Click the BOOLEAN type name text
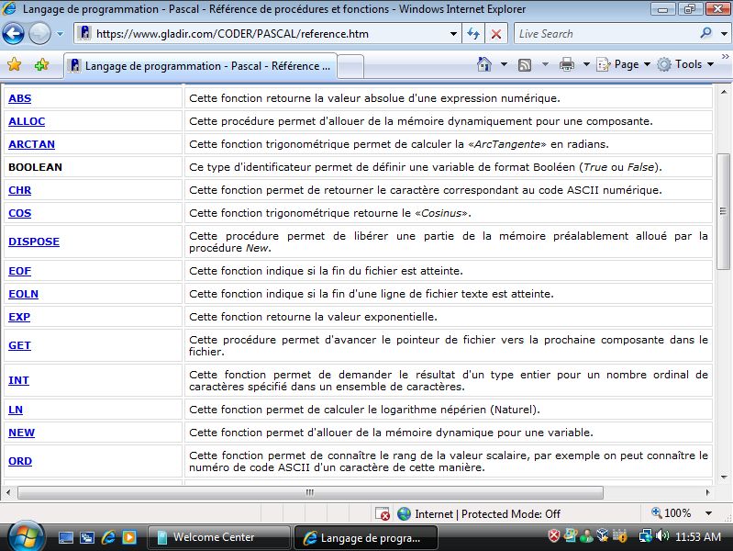733x551 pixels. (x=35, y=167)
